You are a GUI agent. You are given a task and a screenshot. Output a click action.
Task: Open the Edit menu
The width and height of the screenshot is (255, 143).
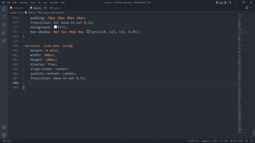[x=15, y=3]
